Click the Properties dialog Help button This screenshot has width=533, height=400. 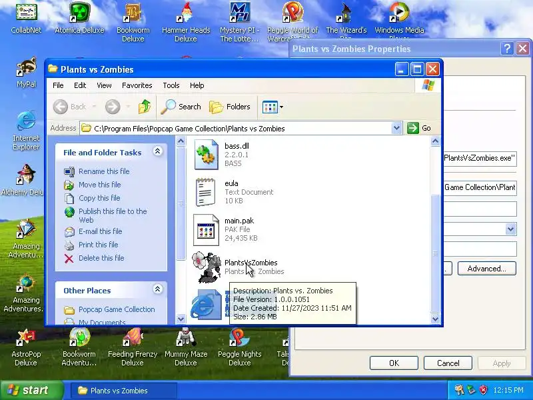[x=507, y=49]
